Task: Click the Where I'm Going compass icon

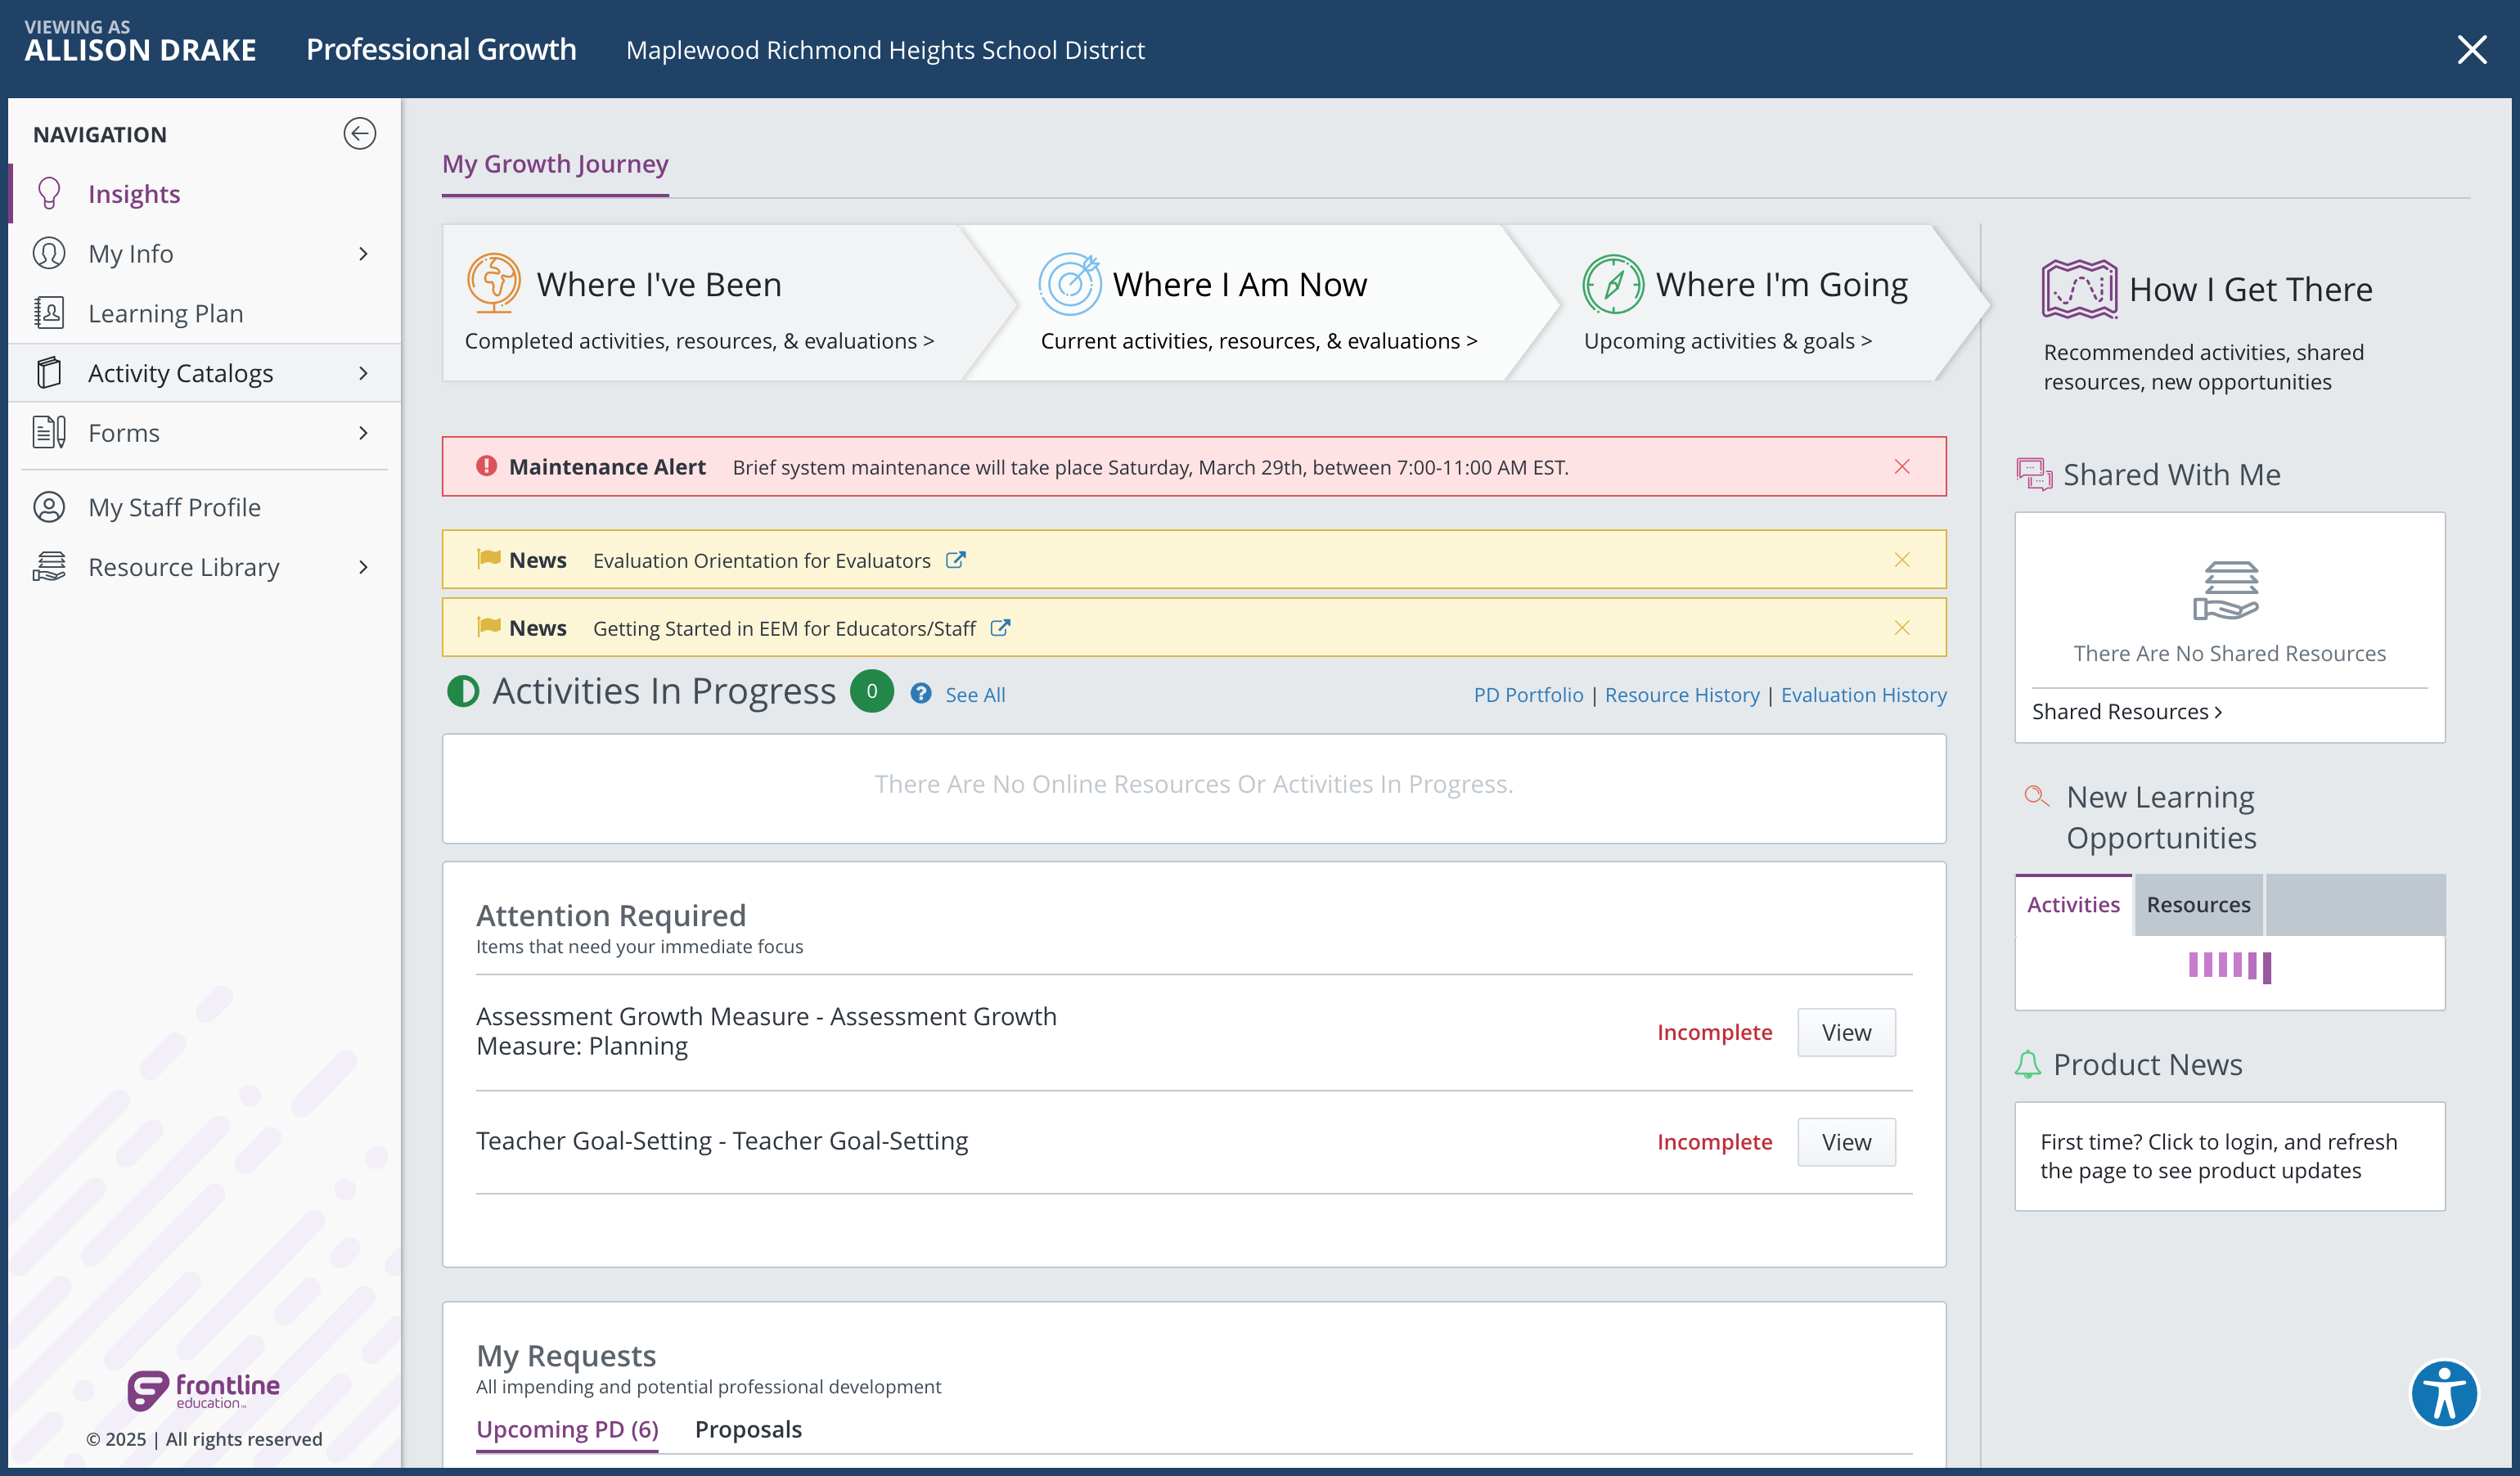Action: (1613, 284)
